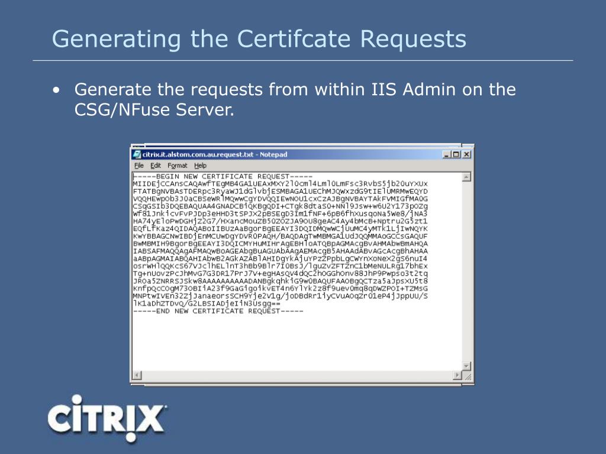Click the Citrix logo
The width and height of the screenshot is (606, 454).
pyautogui.click(x=107, y=419)
